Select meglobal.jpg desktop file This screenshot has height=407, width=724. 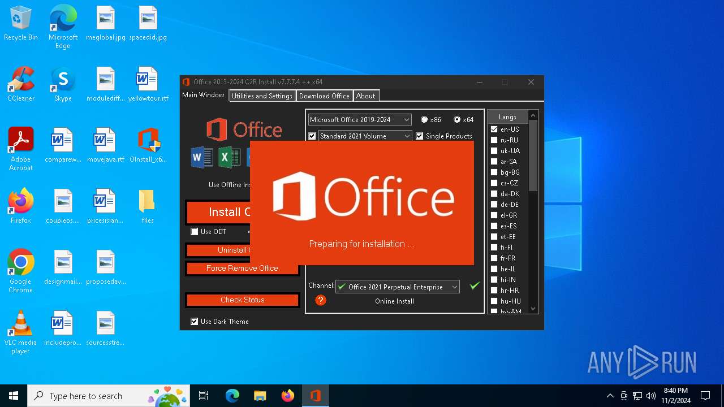[x=106, y=23]
